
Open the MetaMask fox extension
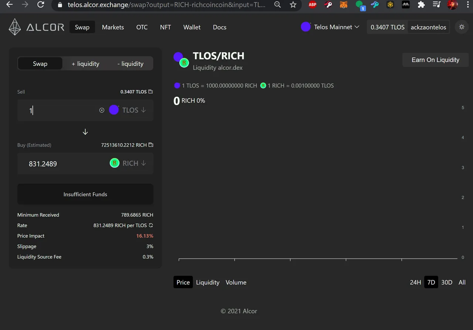click(343, 5)
